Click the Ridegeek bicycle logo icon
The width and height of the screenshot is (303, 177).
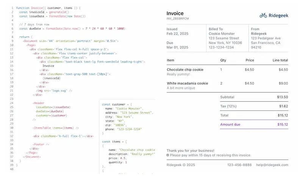click(x=263, y=15)
